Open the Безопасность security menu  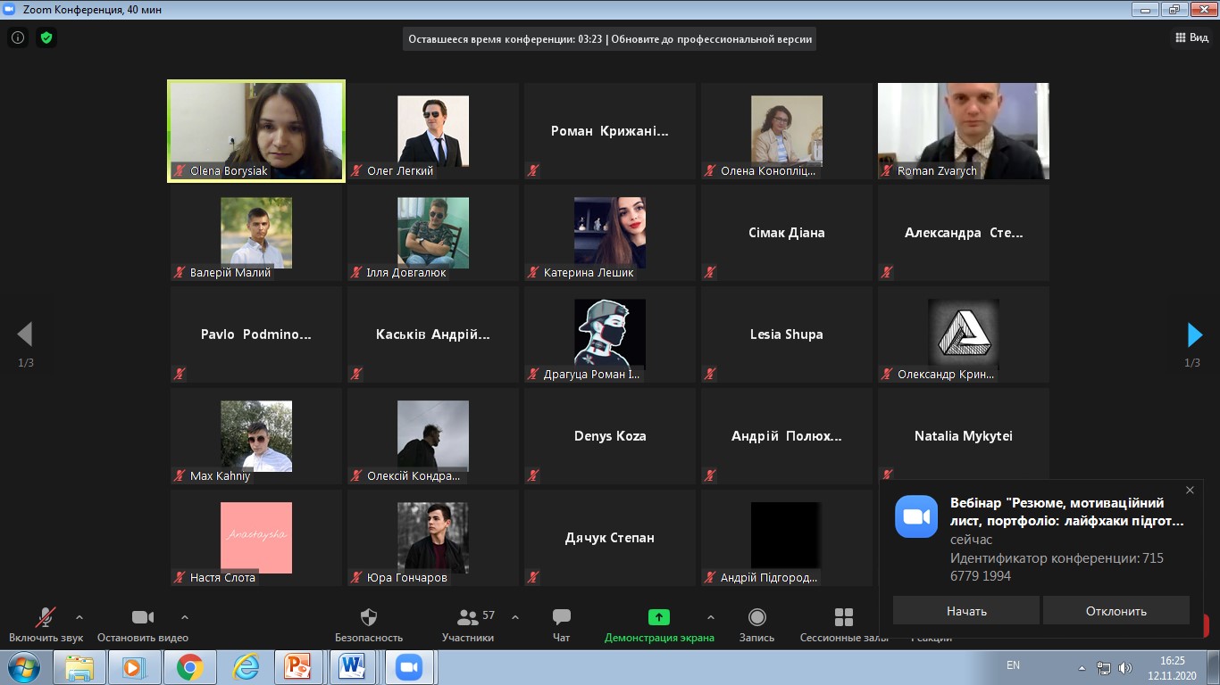[369, 625]
